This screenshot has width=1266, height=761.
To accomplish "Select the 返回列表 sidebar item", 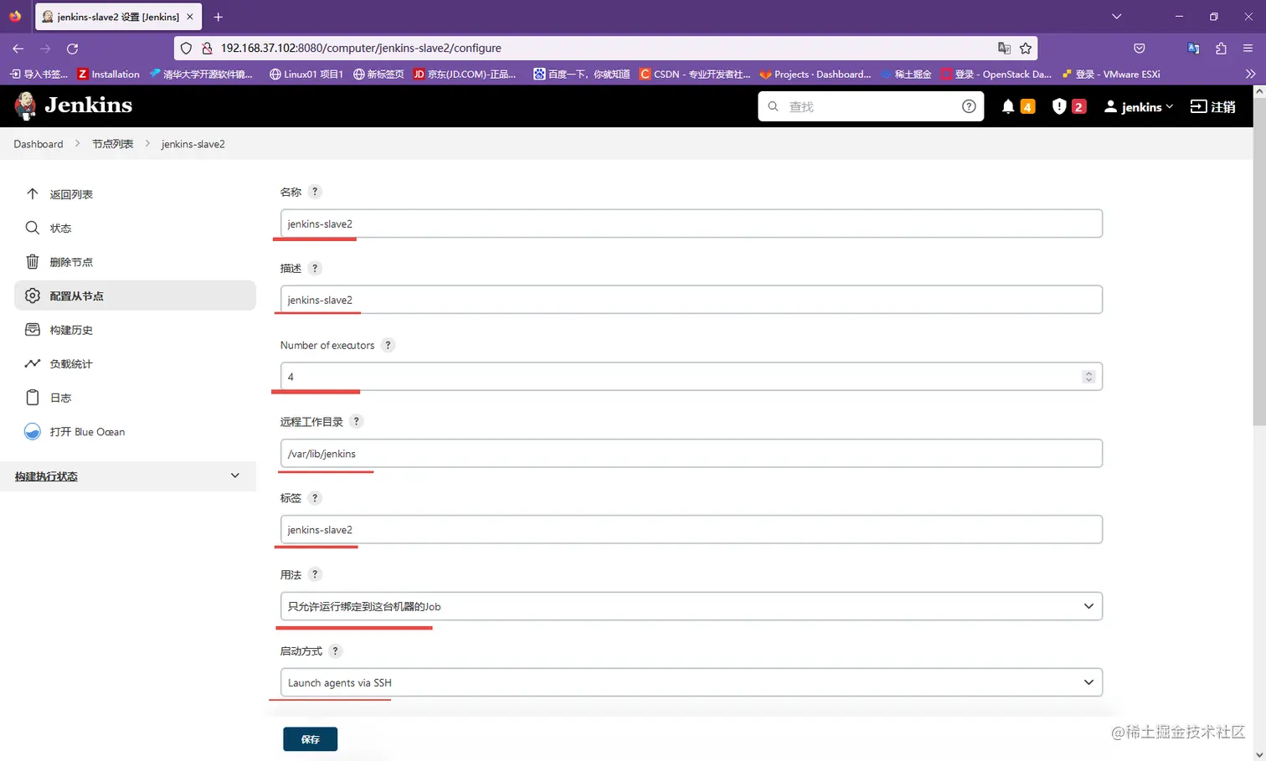I will (x=135, y=193).
